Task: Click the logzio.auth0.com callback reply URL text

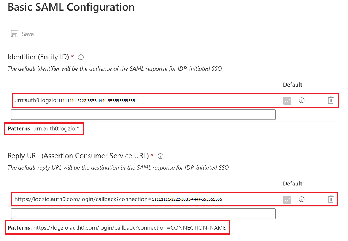Action: coord(118,199)
